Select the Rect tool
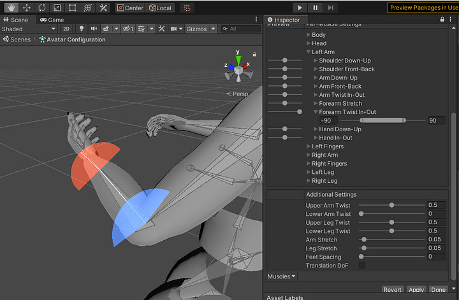 pos(72,8)
